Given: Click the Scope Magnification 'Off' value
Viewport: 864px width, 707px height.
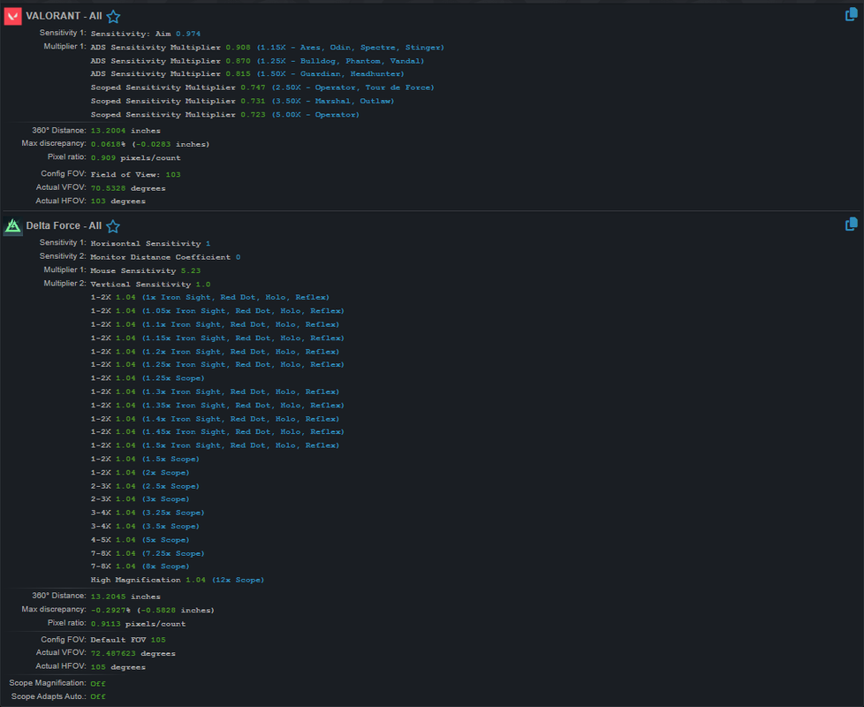Looking at the screenshot, I should [98, 684].
